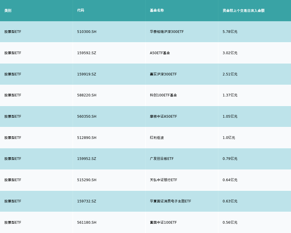This screenshot has height=233, width=291.
Task: Click the 0.64亿元 inflow value
Action: [x=230, y=180]
